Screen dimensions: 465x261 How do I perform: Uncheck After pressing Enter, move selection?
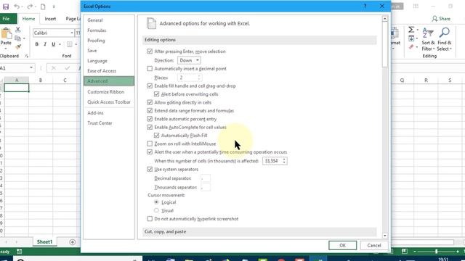coord(150,51)
